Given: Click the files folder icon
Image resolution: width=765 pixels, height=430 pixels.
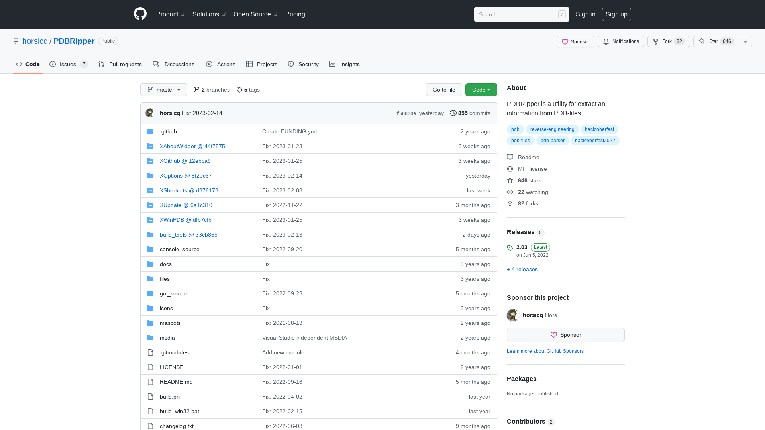Looking at the screenshot, I should (150, 279).
